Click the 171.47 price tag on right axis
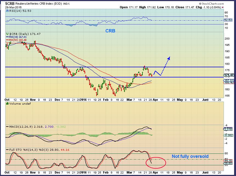The height and width of the screenshot is (176, 236). [228, 75]
